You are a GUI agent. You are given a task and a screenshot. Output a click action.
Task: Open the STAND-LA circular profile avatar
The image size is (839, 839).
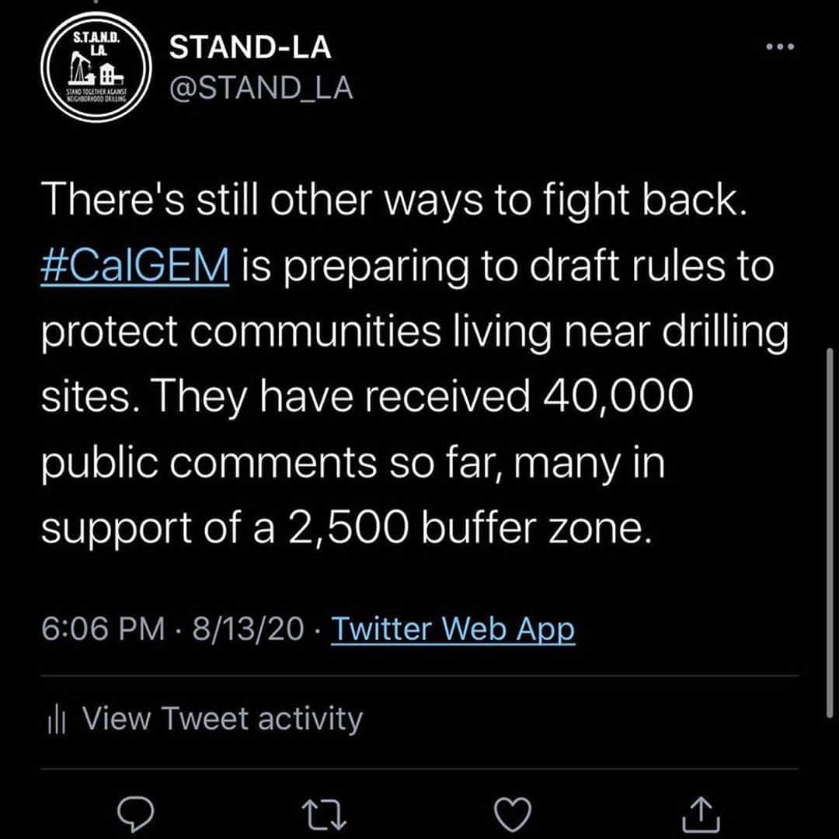pyautogui.click(x=96, y=67)
